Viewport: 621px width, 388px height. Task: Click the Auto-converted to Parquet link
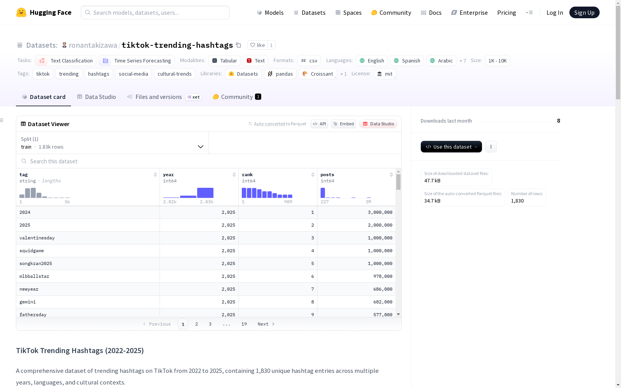click(280, 124)
